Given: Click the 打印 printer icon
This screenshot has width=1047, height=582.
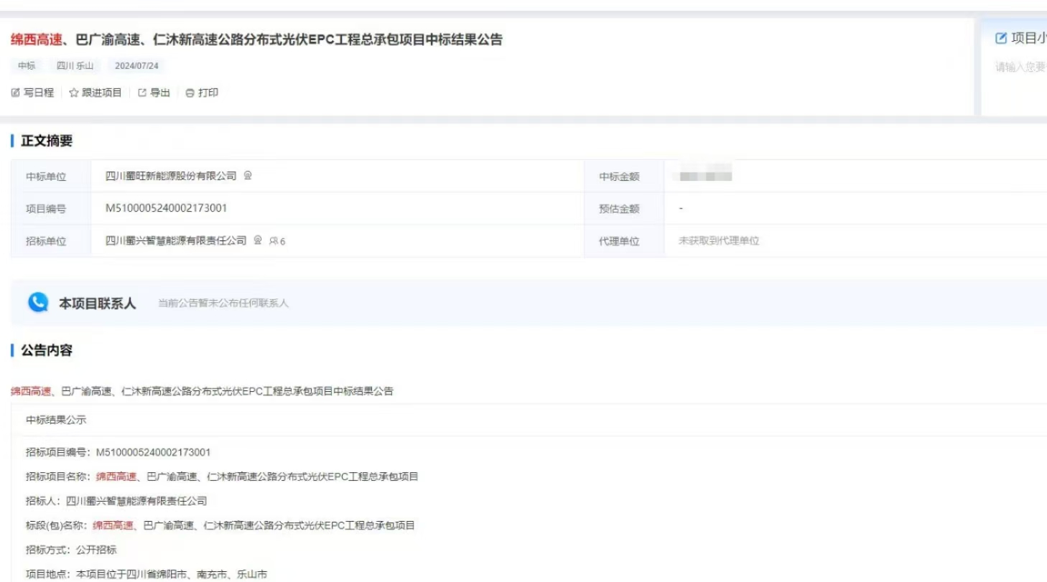Looking at the screenshot, I should (190, 93).
